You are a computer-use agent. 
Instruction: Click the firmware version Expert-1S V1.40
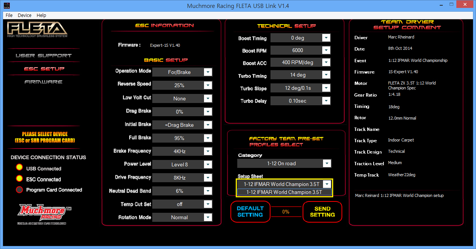pos(165,45)
